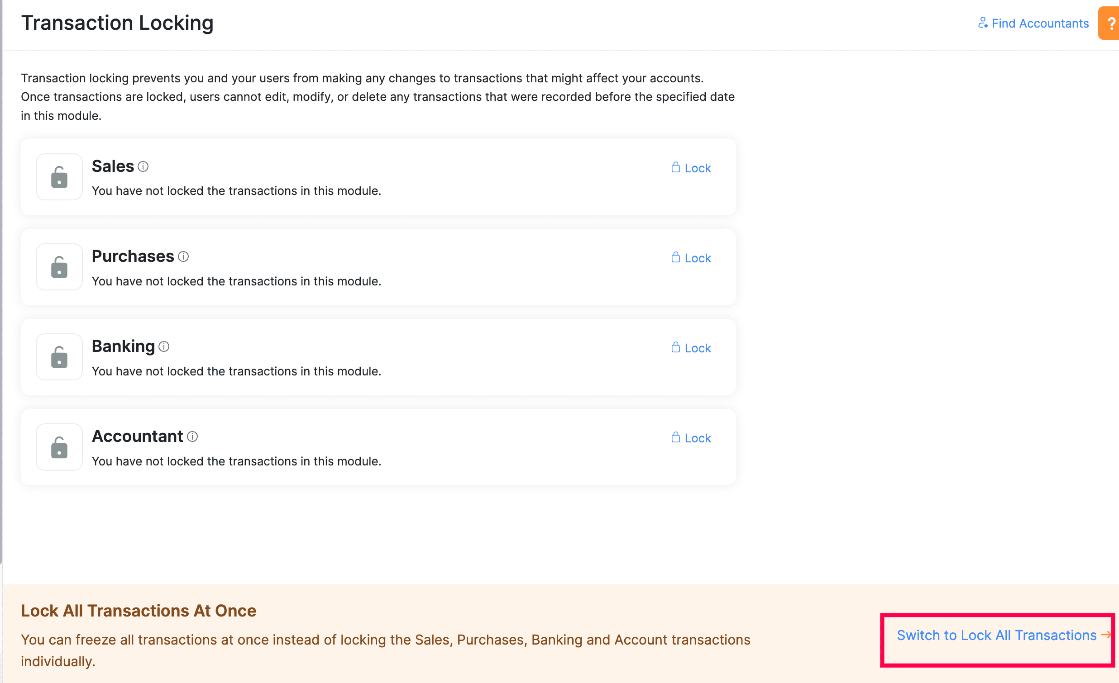Click the Banking unlocked padlock icon

[59, 357]
